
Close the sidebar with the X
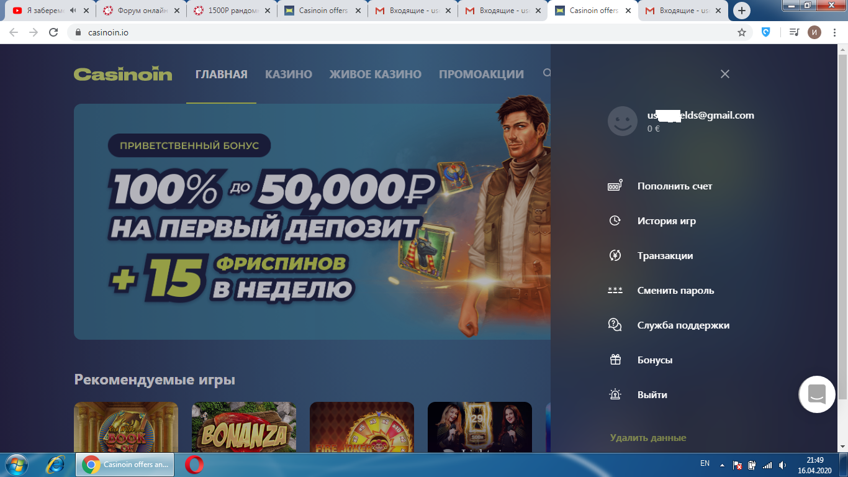724,73
